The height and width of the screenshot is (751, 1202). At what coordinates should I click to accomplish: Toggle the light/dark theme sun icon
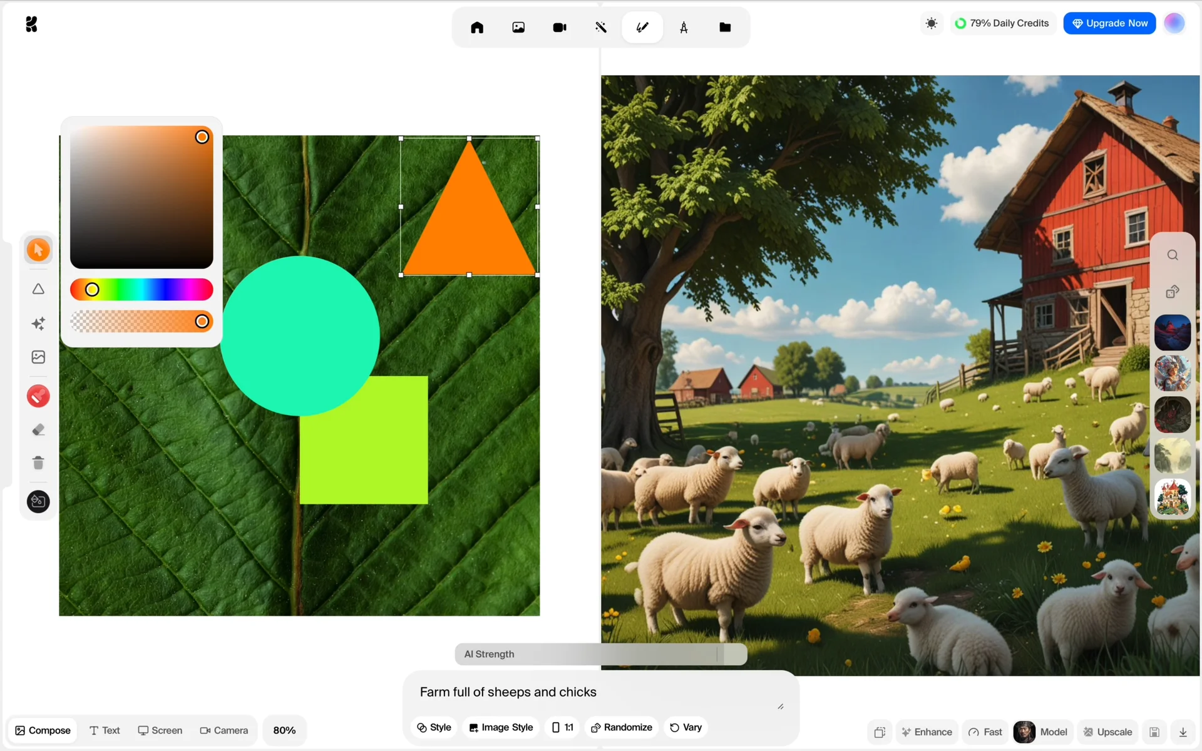(932, 24)
